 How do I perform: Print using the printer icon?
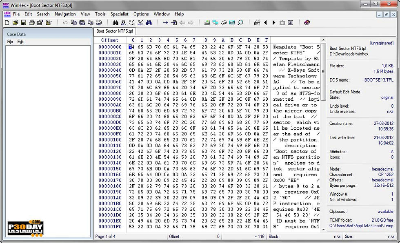point(32,23)
